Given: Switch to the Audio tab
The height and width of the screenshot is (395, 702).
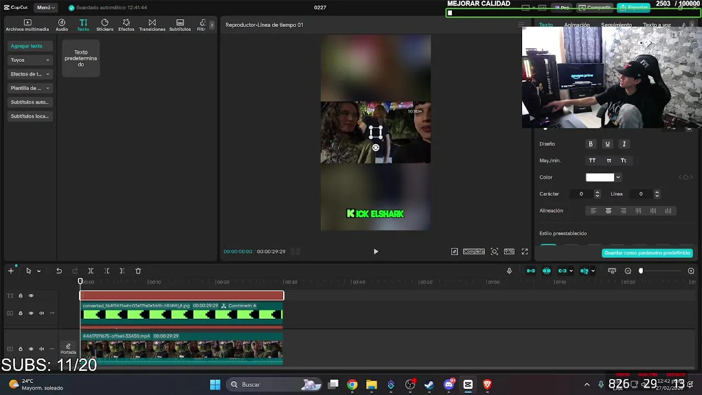Looking at the screenshot, I should tap(62, 25).
